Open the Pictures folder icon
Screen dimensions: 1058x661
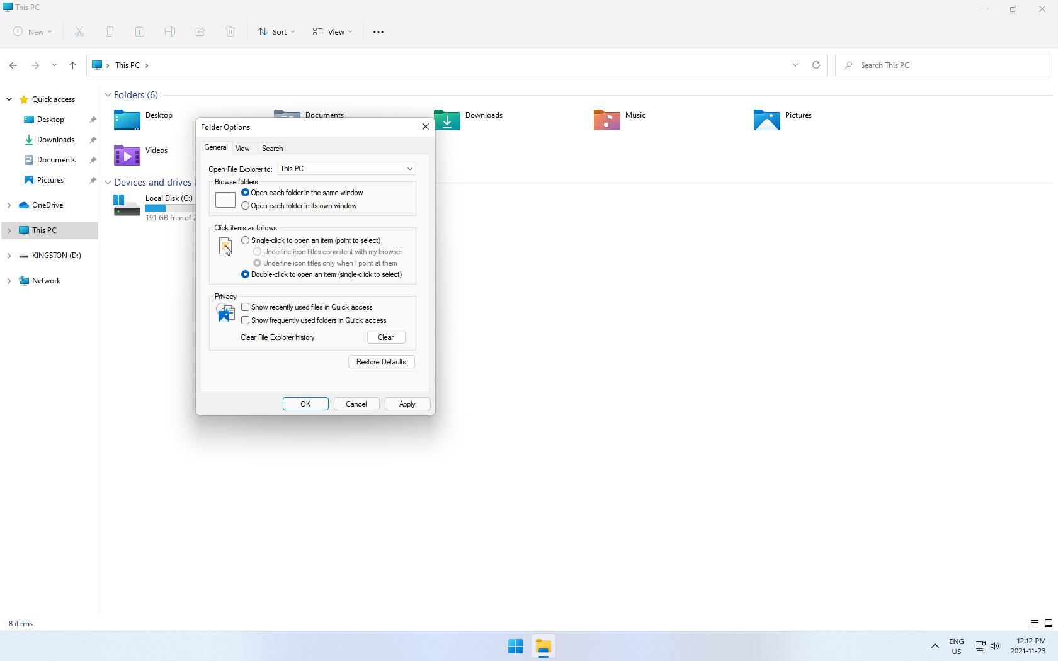(766, 120)
